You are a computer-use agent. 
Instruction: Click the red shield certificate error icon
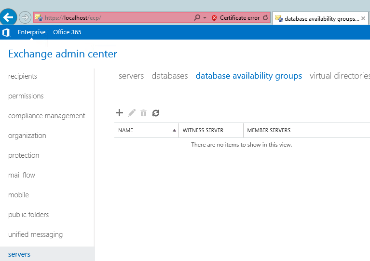click(x=214, y=18)
